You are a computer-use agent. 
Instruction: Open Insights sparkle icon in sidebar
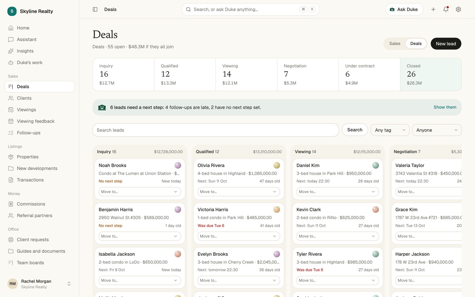click(x=11, y=51)
